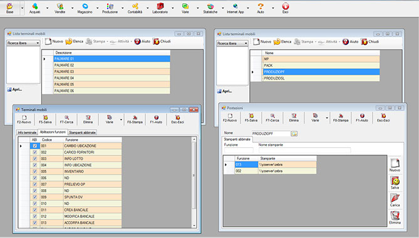Viewport: 419px width, 238px height.
Task: Click the Carica icon in Postazioni
Action: 395,200
